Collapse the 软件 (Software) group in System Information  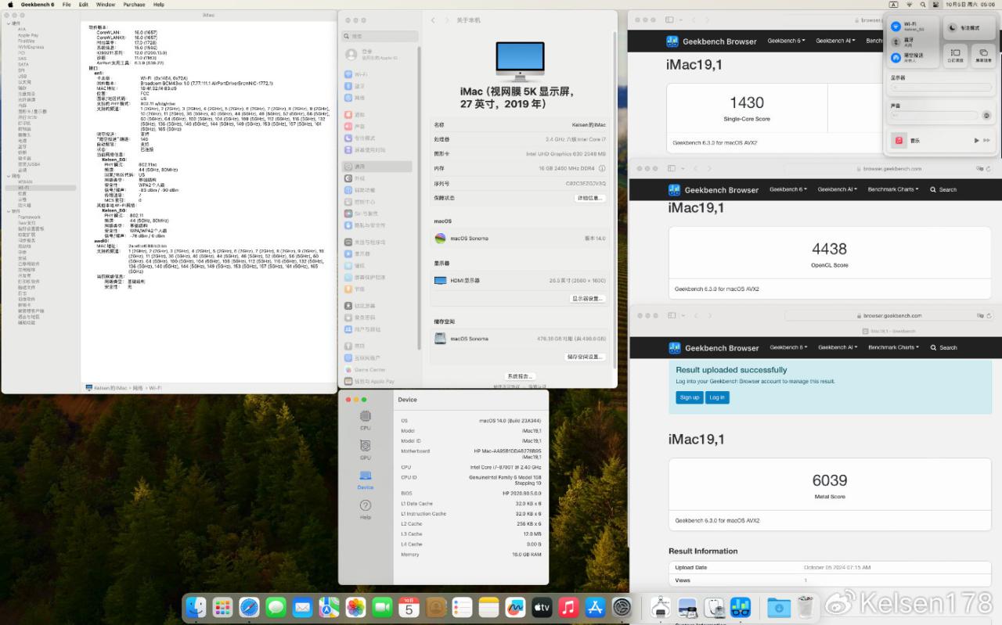pyautogui.click(x=9, y=211)
